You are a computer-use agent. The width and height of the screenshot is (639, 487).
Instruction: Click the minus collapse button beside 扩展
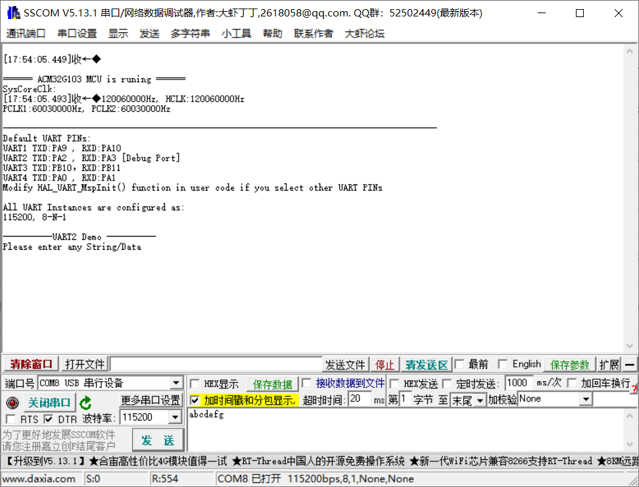click(630, 364)
